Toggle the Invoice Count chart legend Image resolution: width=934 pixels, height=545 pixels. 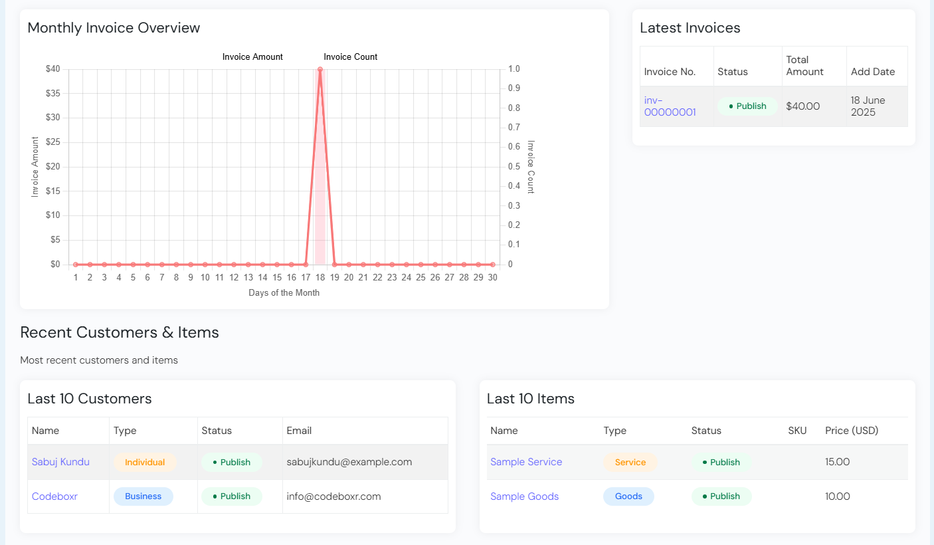click(x=350, y=57)
